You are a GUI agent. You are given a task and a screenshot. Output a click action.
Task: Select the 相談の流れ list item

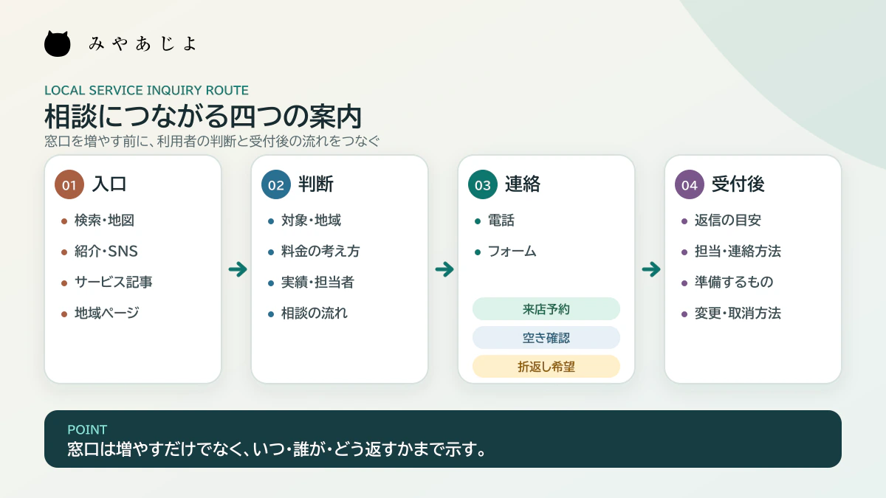point(307,313)
